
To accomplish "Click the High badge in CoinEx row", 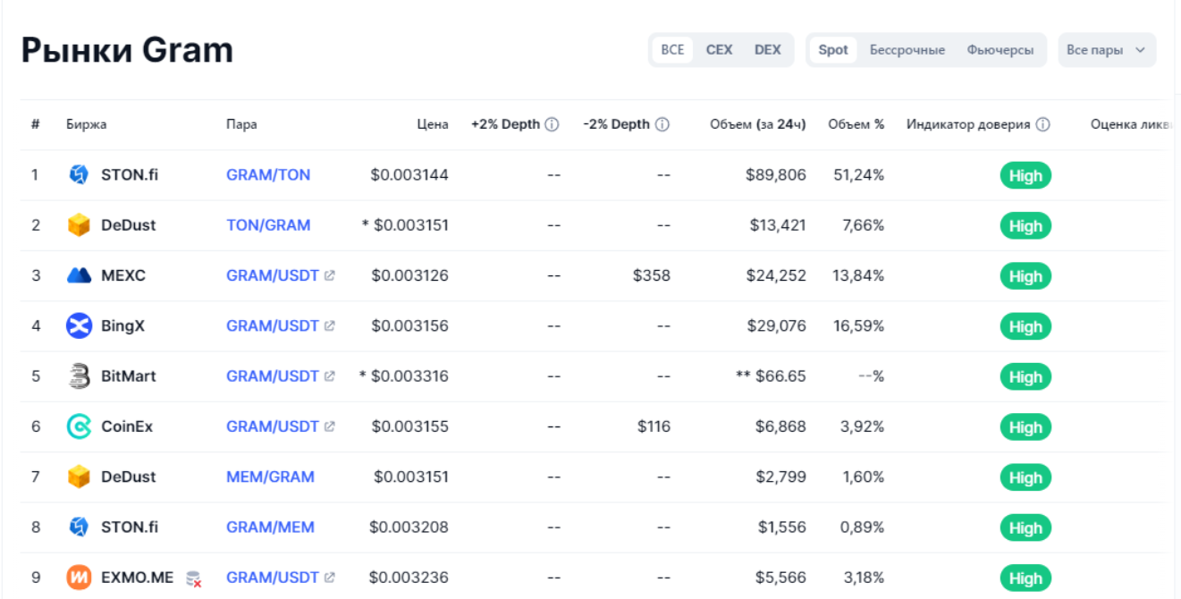I will [1025, 427].
